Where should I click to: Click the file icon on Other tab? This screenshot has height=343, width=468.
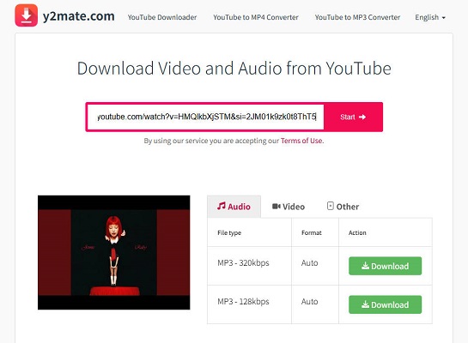(330, 206)
